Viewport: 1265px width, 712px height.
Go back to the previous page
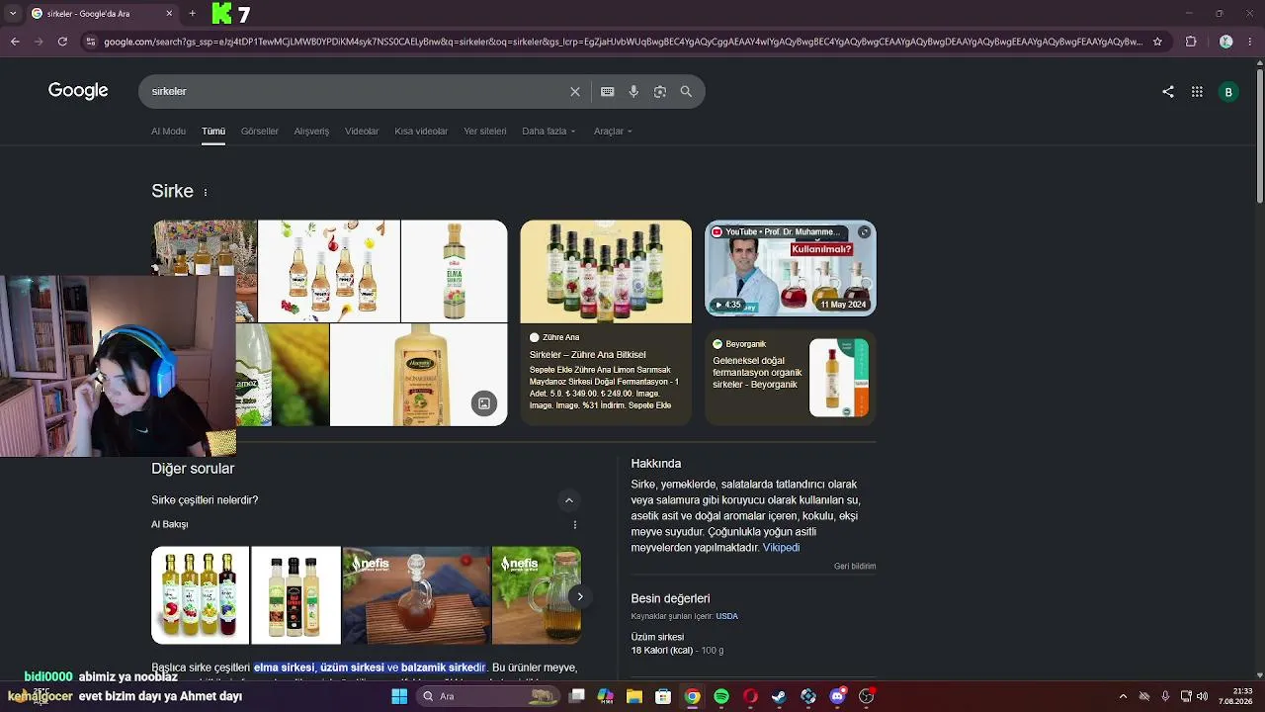tap(15, 42)
